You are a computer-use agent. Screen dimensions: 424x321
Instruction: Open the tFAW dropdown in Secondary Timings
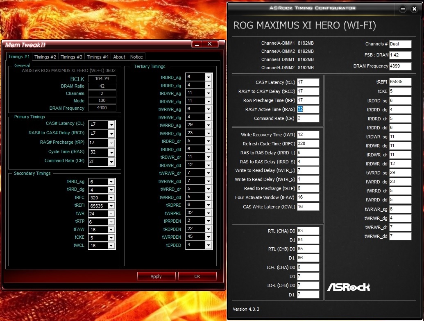(x=111, y=230)
